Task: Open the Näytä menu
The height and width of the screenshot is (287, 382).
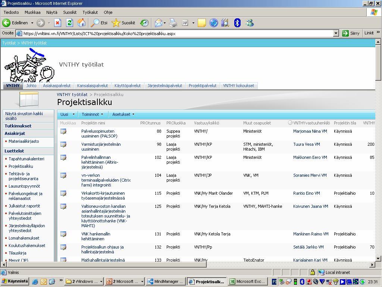Action: pos(51,12)
